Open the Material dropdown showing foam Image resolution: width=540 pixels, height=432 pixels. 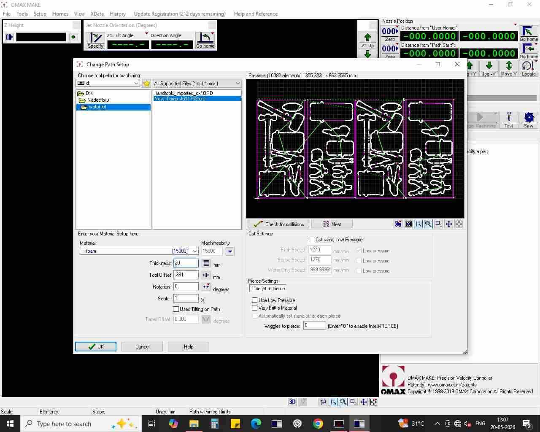coord(139,251)
